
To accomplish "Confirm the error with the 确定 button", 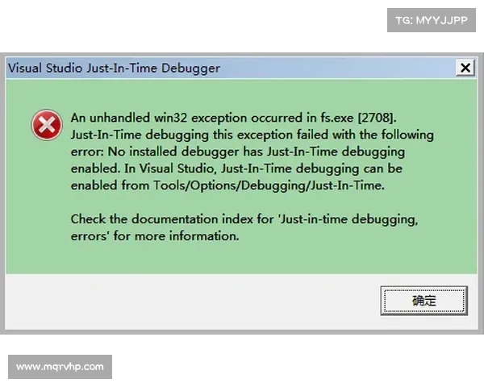I will [423, 300].
